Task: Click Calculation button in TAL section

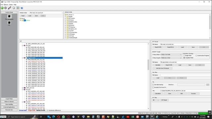Action: [x=158, y=94]
